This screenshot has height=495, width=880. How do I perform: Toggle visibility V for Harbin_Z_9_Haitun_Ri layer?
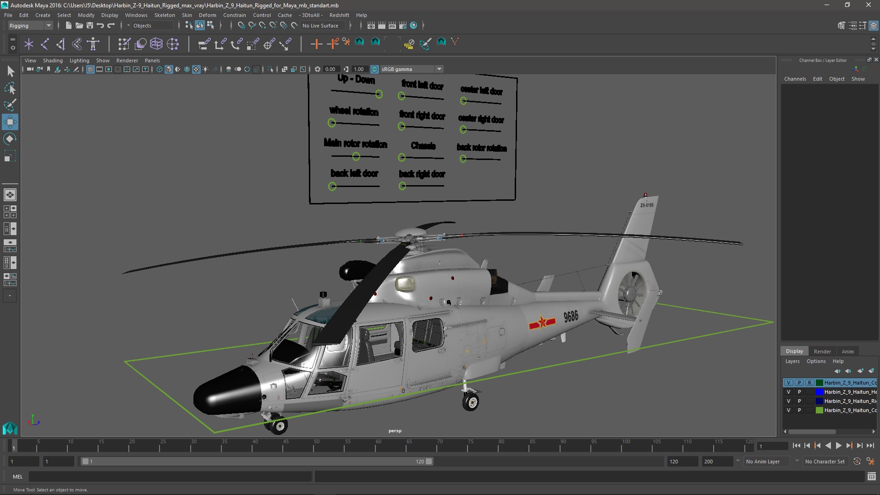(787, 401)
